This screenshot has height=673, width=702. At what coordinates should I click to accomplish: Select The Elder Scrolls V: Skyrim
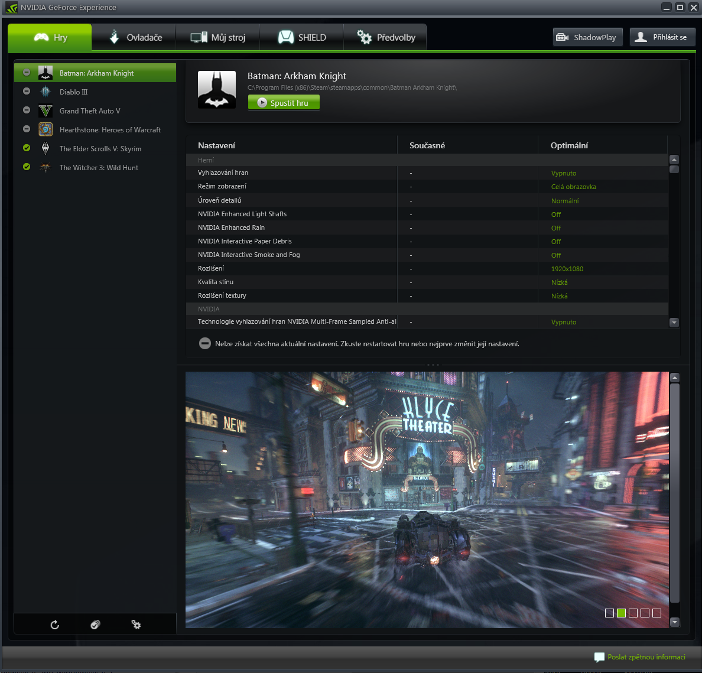[95, 149]
